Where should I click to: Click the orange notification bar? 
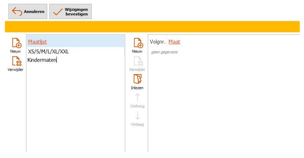pos(152,27)
